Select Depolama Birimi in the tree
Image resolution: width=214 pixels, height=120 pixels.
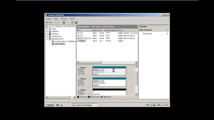coord(58,39)
